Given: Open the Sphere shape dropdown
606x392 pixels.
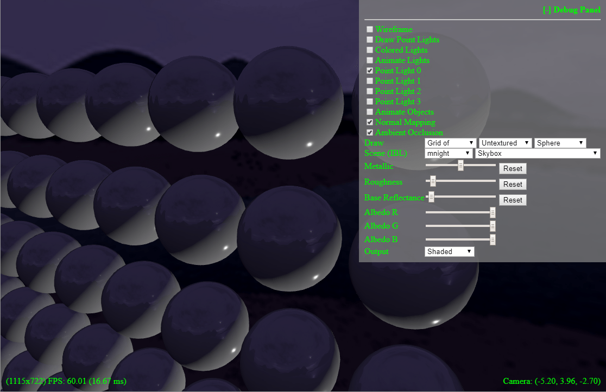Looking at the screenshot, I should pyautogui.click(x=560, y=143).
